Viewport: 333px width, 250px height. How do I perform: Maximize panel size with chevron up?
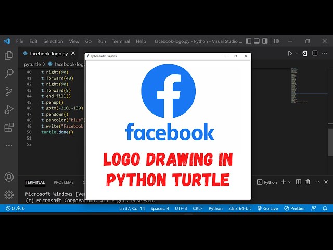tap(317, 182)
